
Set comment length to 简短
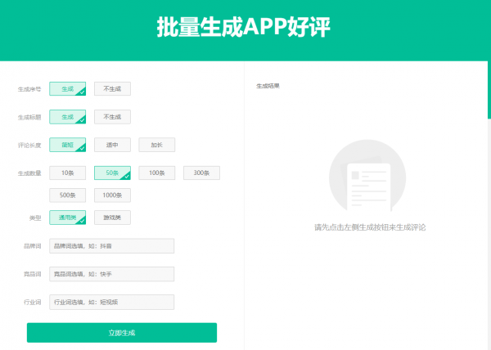67,145
